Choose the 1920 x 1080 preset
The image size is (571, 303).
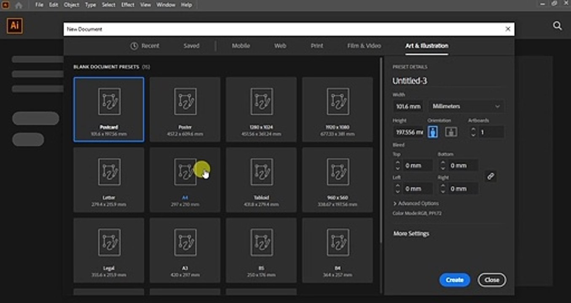click(338, 109)
